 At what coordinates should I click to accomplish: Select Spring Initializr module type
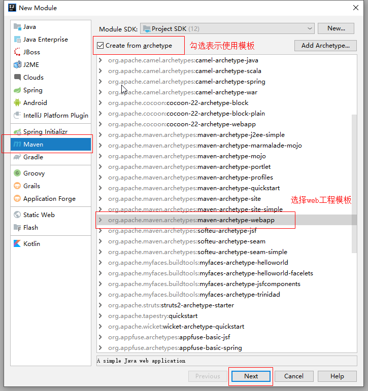click(x=51, y=132)
